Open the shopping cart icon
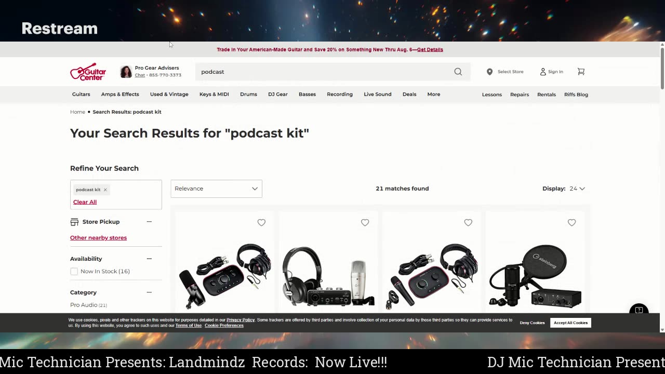The image size is (665, 374). 581,72
